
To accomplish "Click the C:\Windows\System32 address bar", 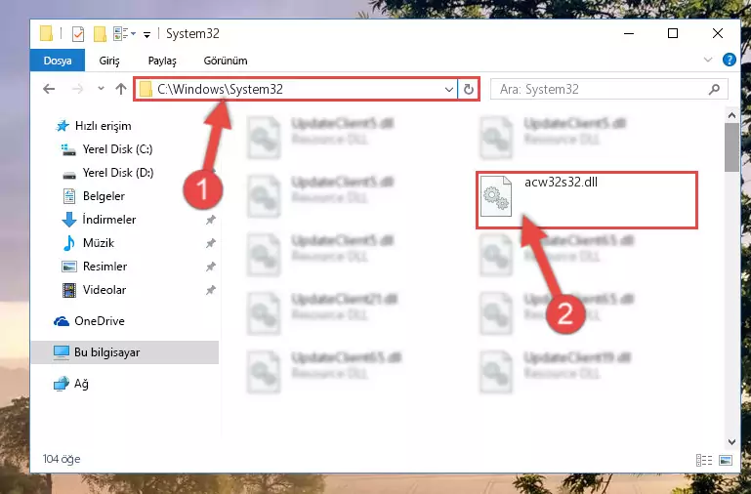I will [x=296, y=89].
